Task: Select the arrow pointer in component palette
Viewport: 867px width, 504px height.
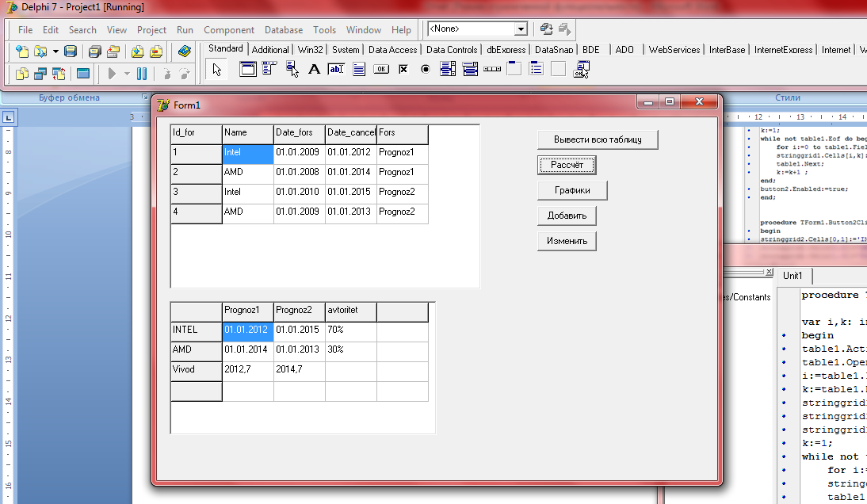Action: (217, 70)
